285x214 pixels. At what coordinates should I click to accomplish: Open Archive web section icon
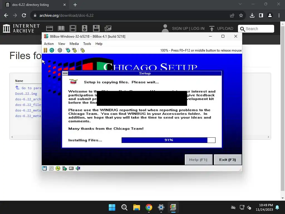click(50, 28)
